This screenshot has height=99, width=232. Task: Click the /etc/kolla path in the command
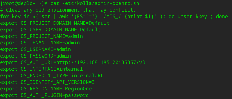pyautogui.click(x=77, y=3)
